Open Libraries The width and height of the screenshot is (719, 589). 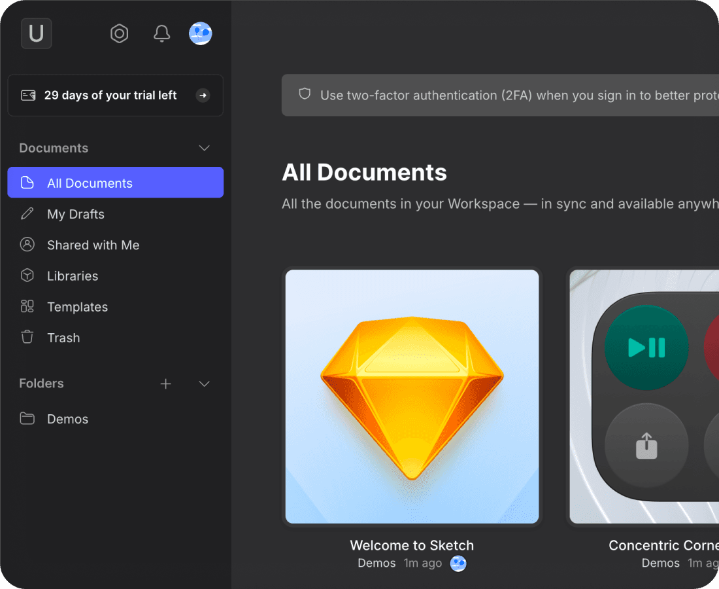pos(116,276)
